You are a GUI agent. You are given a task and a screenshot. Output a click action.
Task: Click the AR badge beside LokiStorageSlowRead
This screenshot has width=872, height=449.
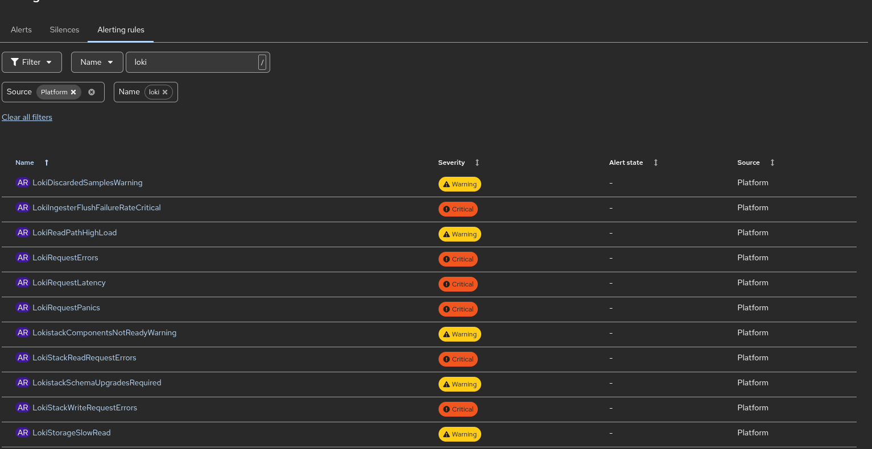[x=23, y=433]
